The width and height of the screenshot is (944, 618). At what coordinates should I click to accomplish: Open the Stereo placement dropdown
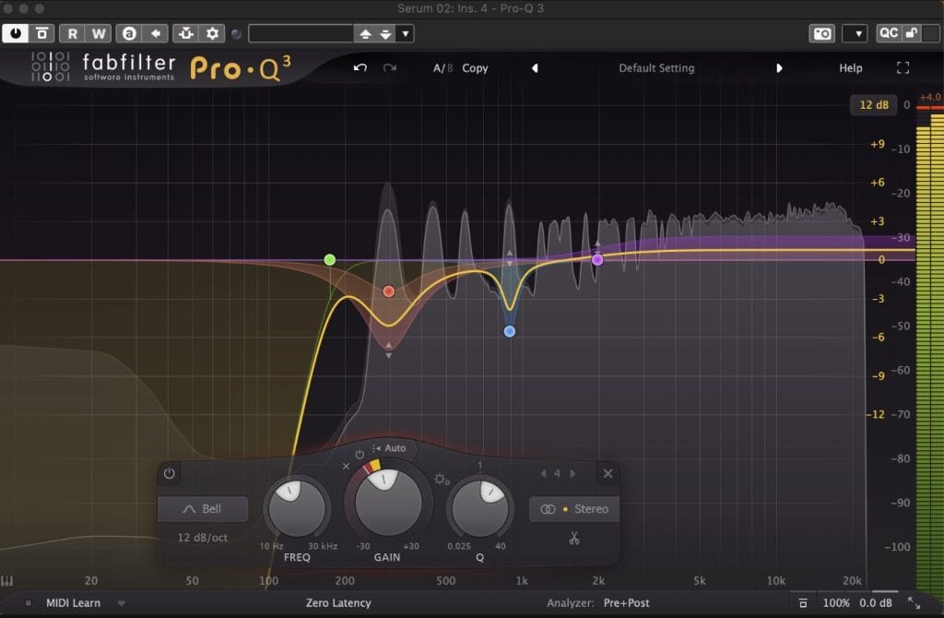tap(573, 509)
